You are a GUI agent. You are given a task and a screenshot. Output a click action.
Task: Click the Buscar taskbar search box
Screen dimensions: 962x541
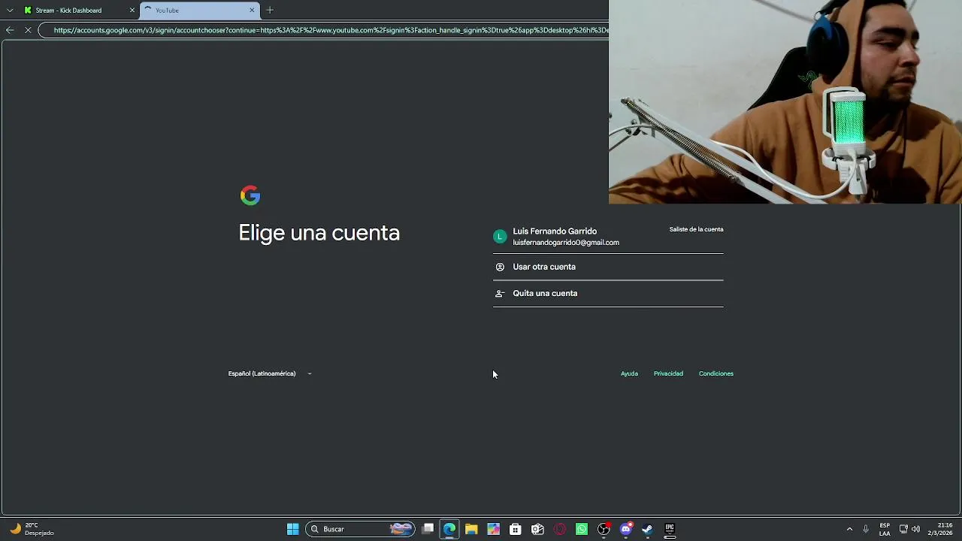click(361, 529)
